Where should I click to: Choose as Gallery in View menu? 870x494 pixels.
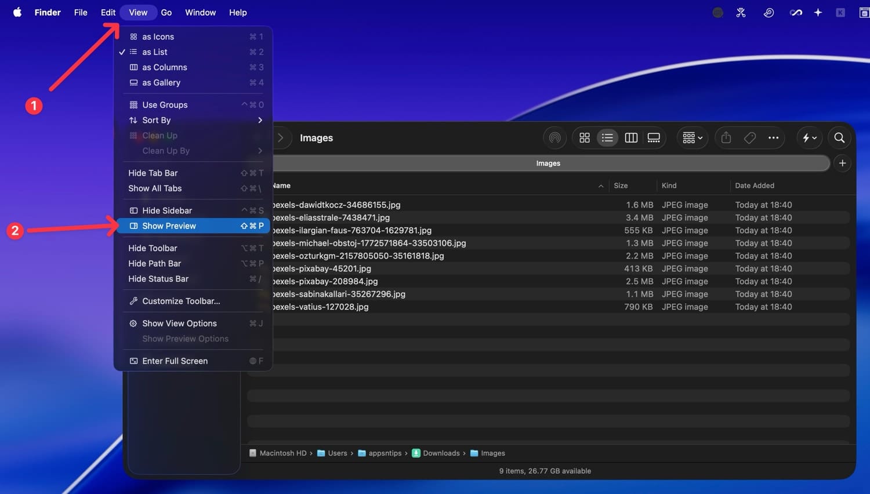click(x=194, y=82)
